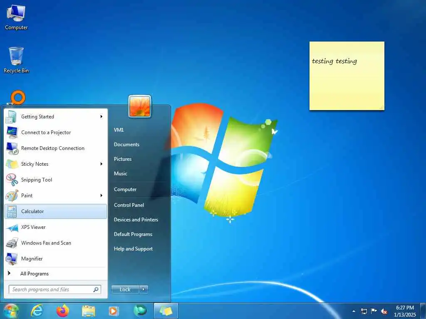Click the Sticky Notes program icon
The height and width of the screenshot is (319, 426).
point(12,164)
